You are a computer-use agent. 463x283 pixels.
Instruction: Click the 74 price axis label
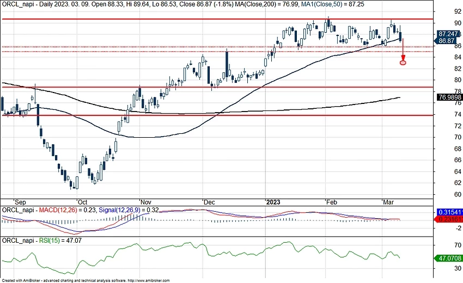(458, 114)
